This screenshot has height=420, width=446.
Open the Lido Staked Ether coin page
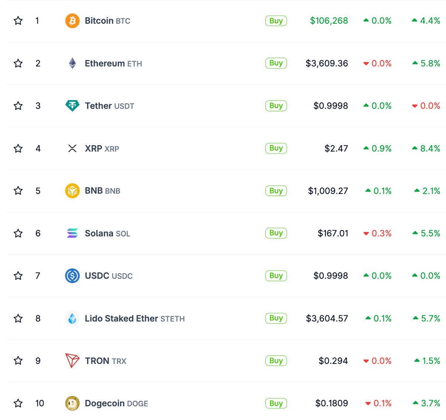pyautogui.click(x=121, y=318)
